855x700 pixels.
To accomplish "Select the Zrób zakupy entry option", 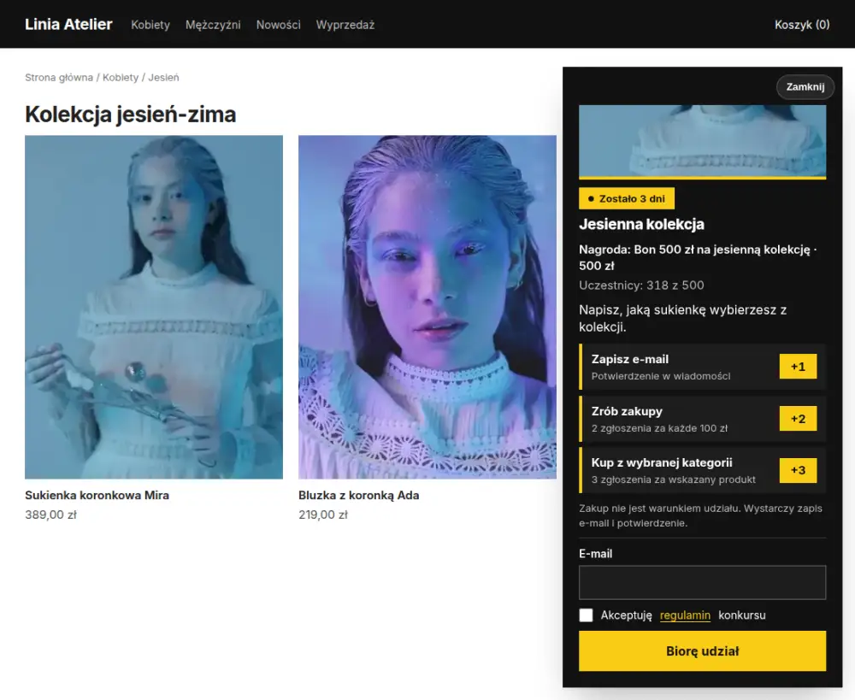I will point(702,420).
